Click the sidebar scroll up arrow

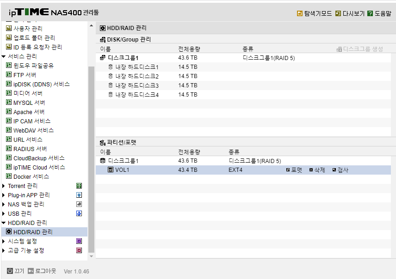tap(92, 25)
